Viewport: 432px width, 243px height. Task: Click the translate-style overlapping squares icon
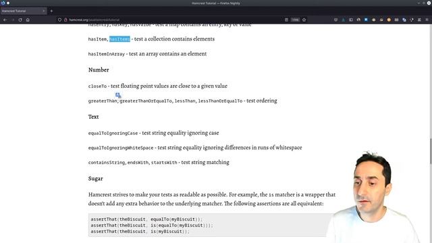point(404,20)
